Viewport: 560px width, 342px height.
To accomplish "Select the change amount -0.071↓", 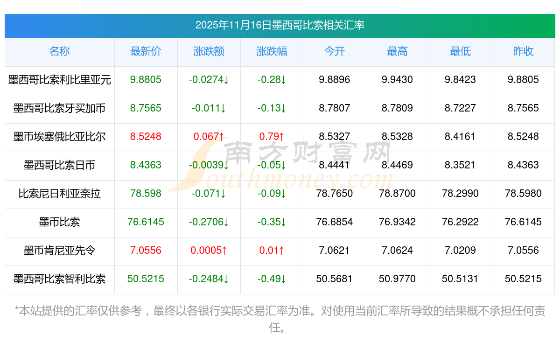I will click(x=209, y=194).
